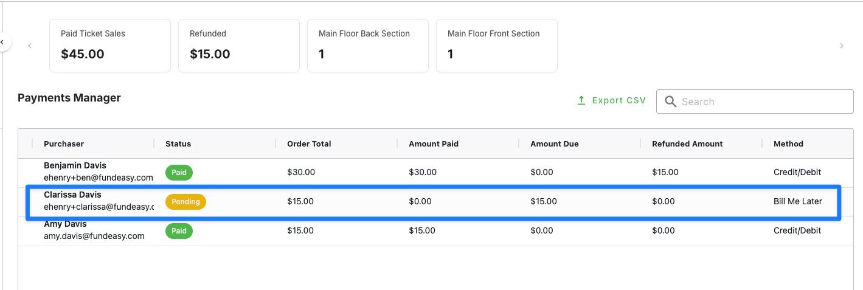Image resolution: width=863 pixels, height=290 pixels.
Task: Go to previous stat cards with left arrow
Action: pyautogui.click(x=30, y=46)
